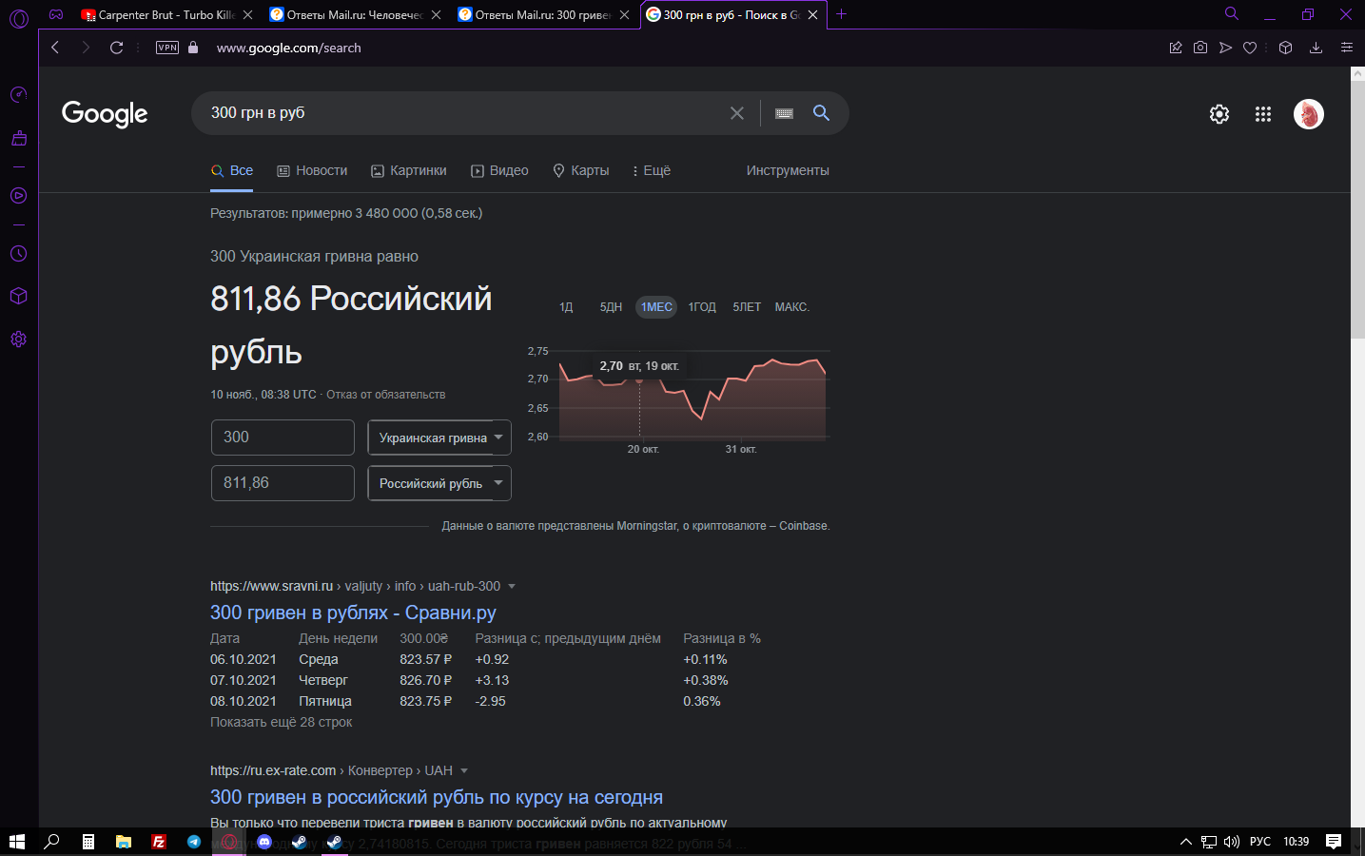Viewport: 1365px width, 856px height.
Task: Open browser downloads arrow icon
Action: click(x=1316, y=48)
